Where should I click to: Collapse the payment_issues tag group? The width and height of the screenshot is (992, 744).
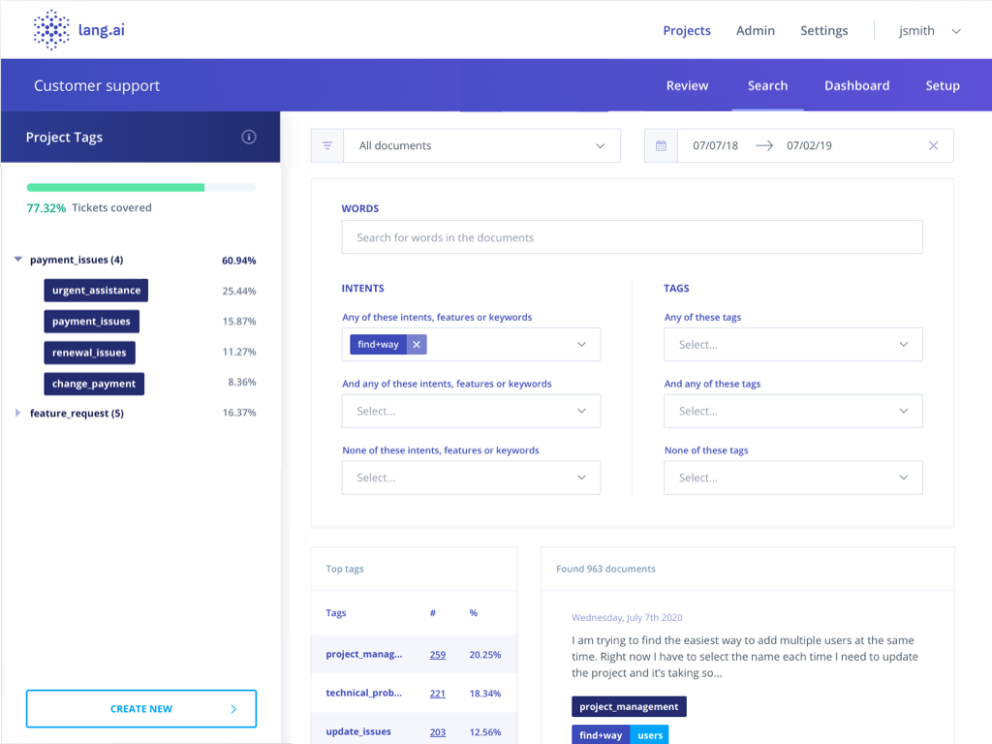pos(18,260)
